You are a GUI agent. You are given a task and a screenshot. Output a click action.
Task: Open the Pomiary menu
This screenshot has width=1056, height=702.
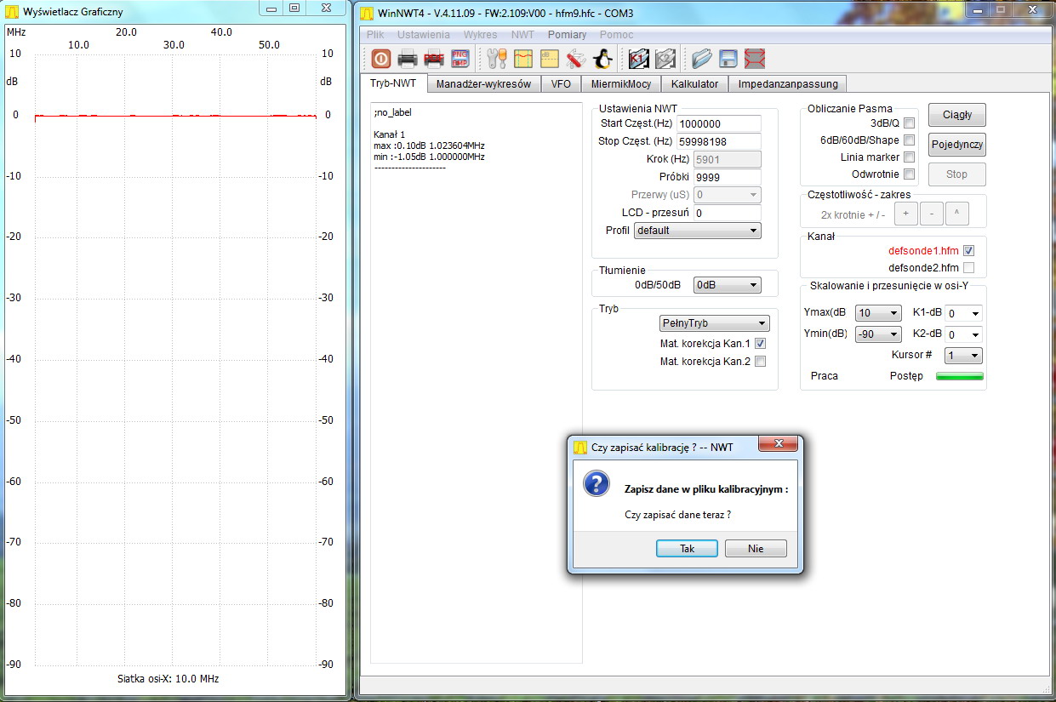(567, 35)
